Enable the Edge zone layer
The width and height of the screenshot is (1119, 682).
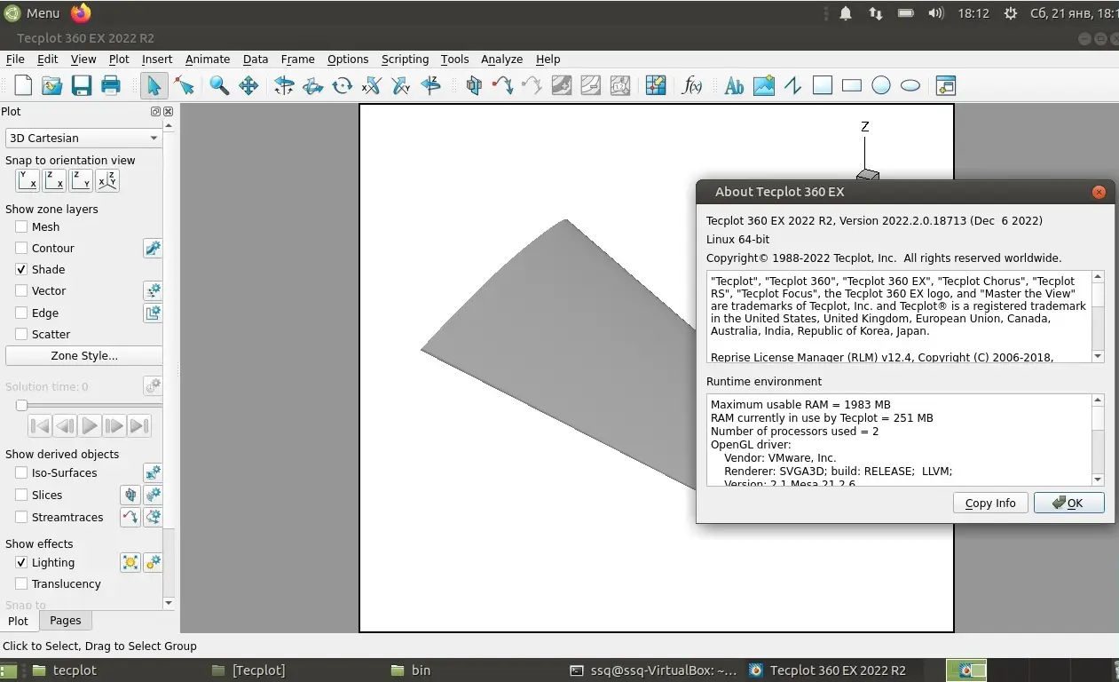[21, 313]
